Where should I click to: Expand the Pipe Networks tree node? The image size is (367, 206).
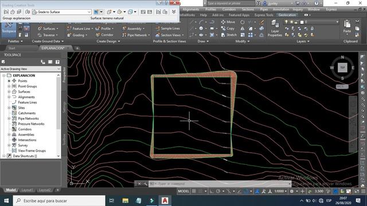pyautogui.click(x=9, y=118)
